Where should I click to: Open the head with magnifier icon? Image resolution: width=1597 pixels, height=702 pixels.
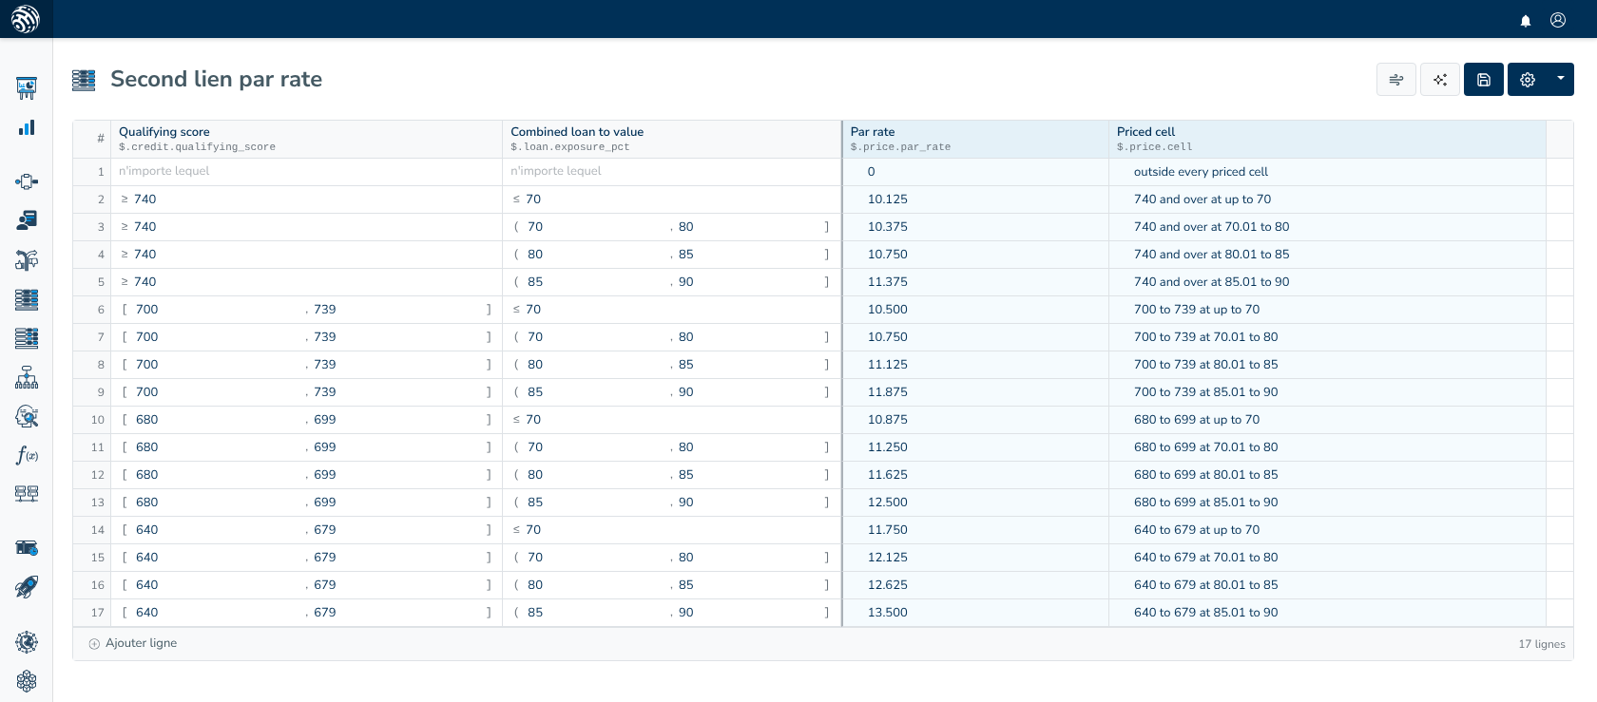coord(27,416)
